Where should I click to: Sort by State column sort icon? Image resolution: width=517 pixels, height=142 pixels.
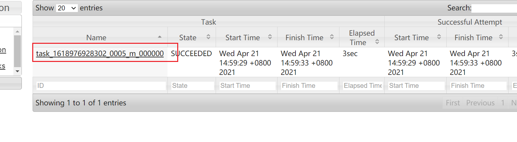point(208,37)
